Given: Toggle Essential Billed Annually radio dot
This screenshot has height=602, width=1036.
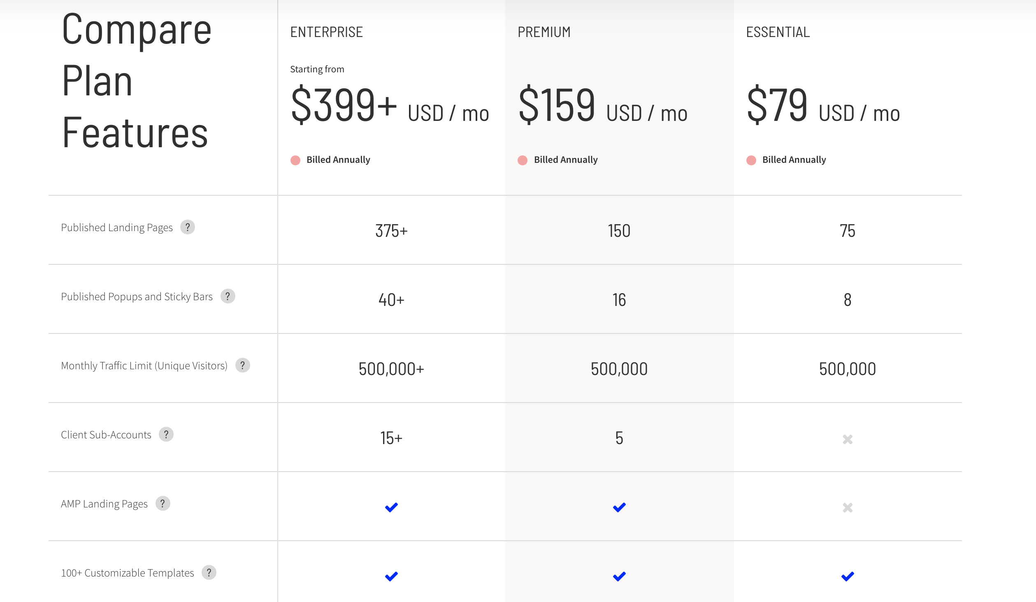Looking at the screenshot, I should tap(751, 160).
